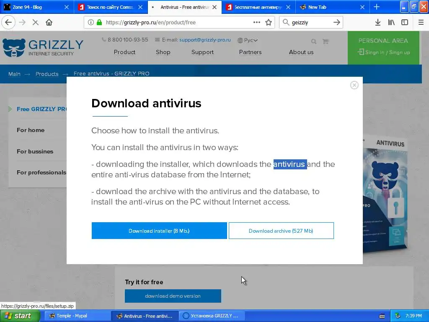The height and width of the screenshot is (322, 429).
Task: Click the tray icon beside the clock
Action: [x=398, y=316]
